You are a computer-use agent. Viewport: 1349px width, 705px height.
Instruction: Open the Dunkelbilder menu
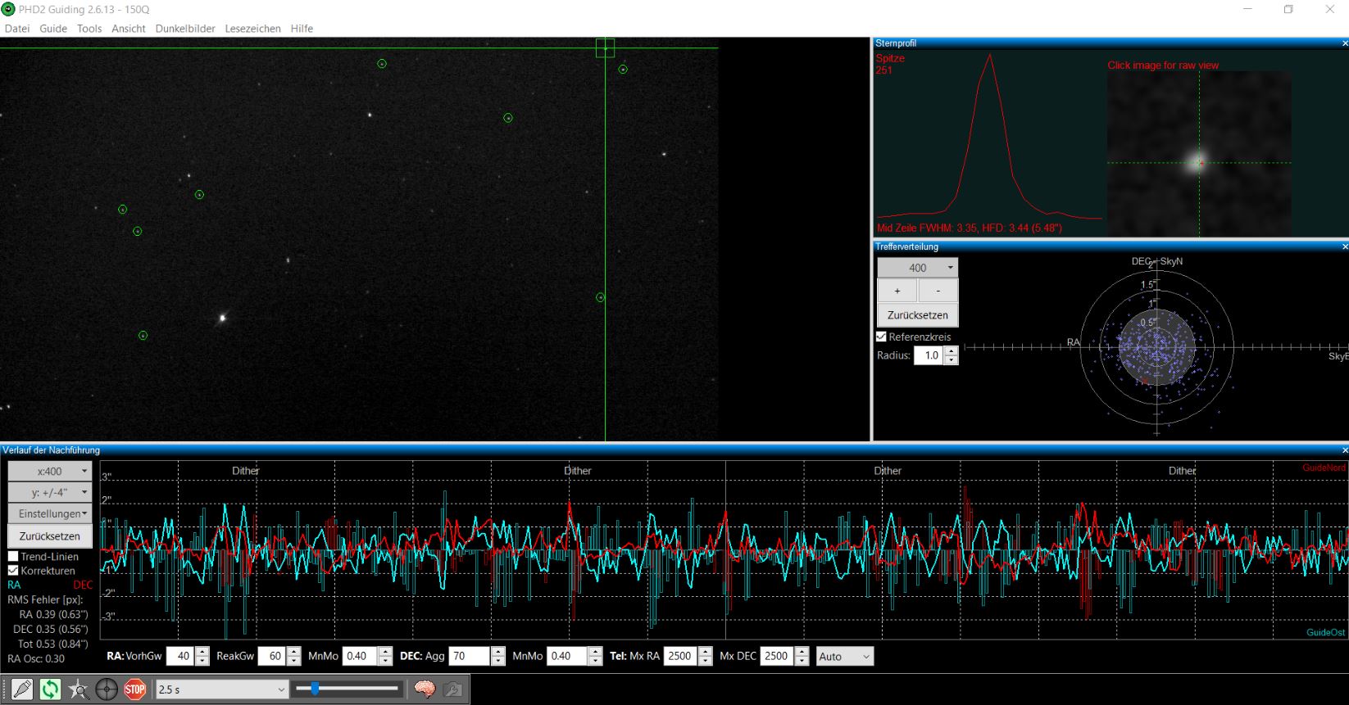(x=185, y=29)
